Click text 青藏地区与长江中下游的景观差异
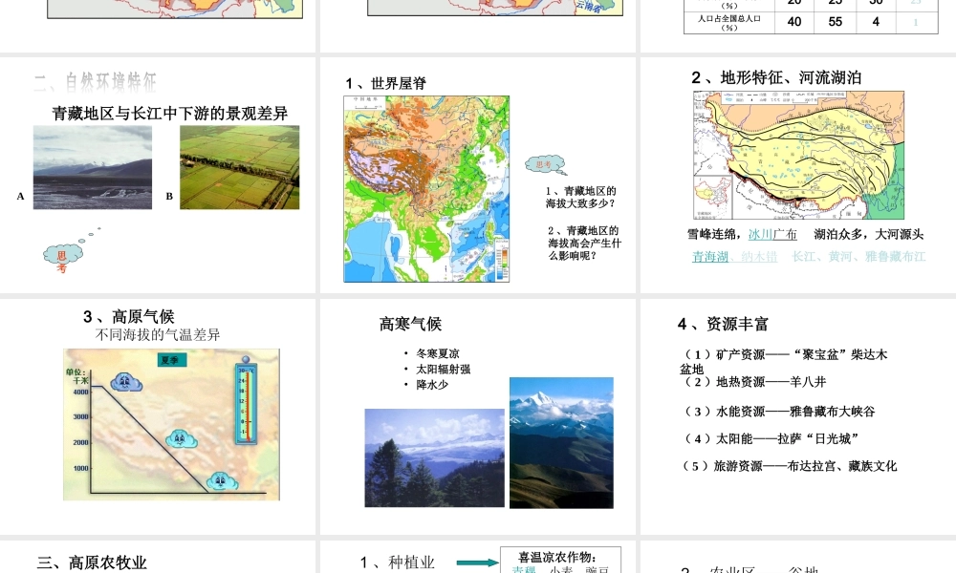The image size is (956, 573). 169,114
